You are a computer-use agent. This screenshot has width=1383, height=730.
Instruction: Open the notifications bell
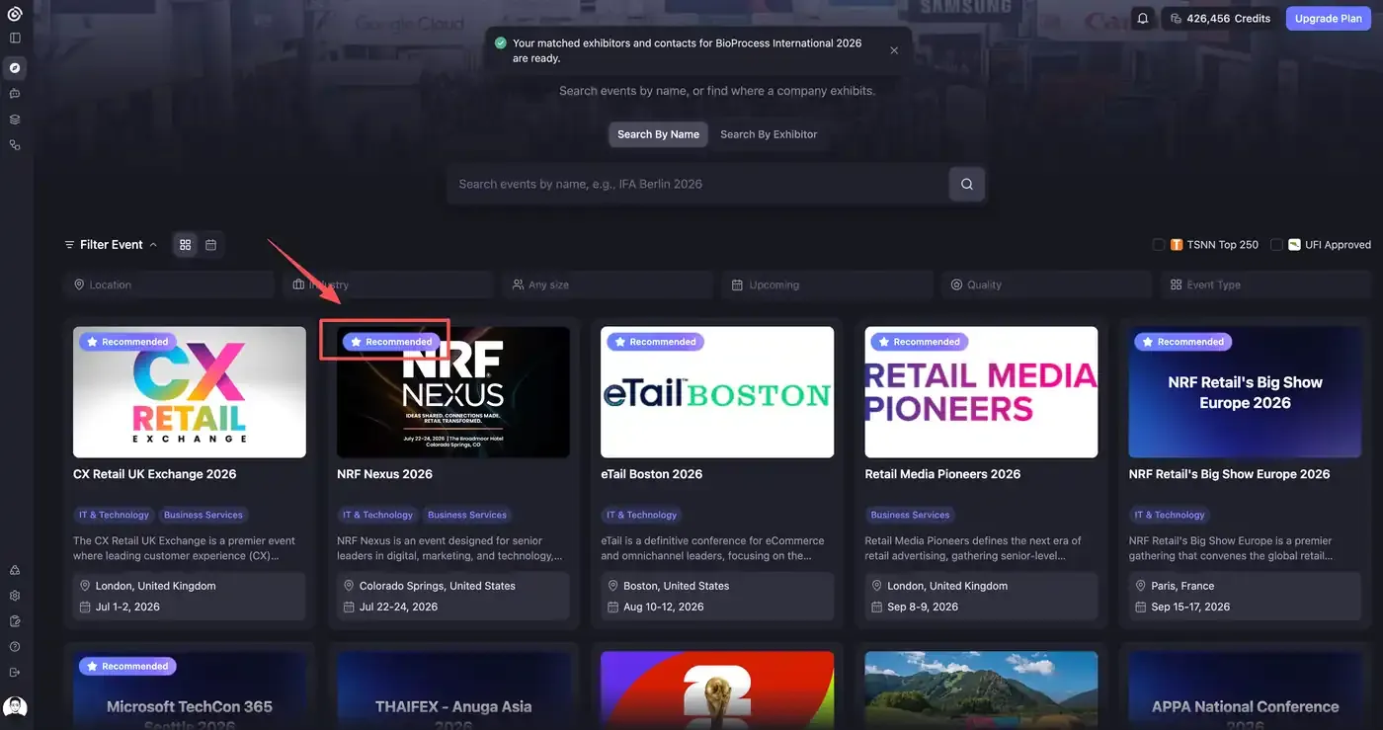point(1143,19)
